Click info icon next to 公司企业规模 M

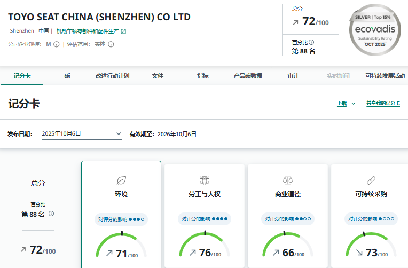click(57, 44)
